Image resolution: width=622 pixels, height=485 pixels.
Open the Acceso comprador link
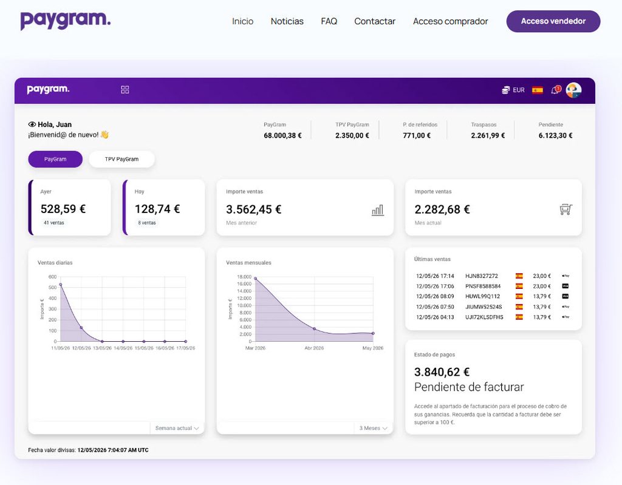click(450, 21)
